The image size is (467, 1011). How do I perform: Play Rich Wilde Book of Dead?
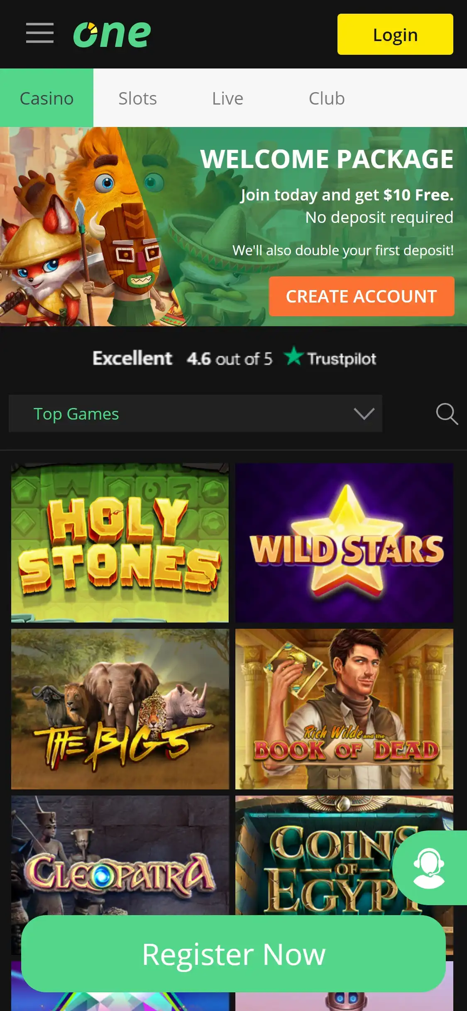coord(344,709)
